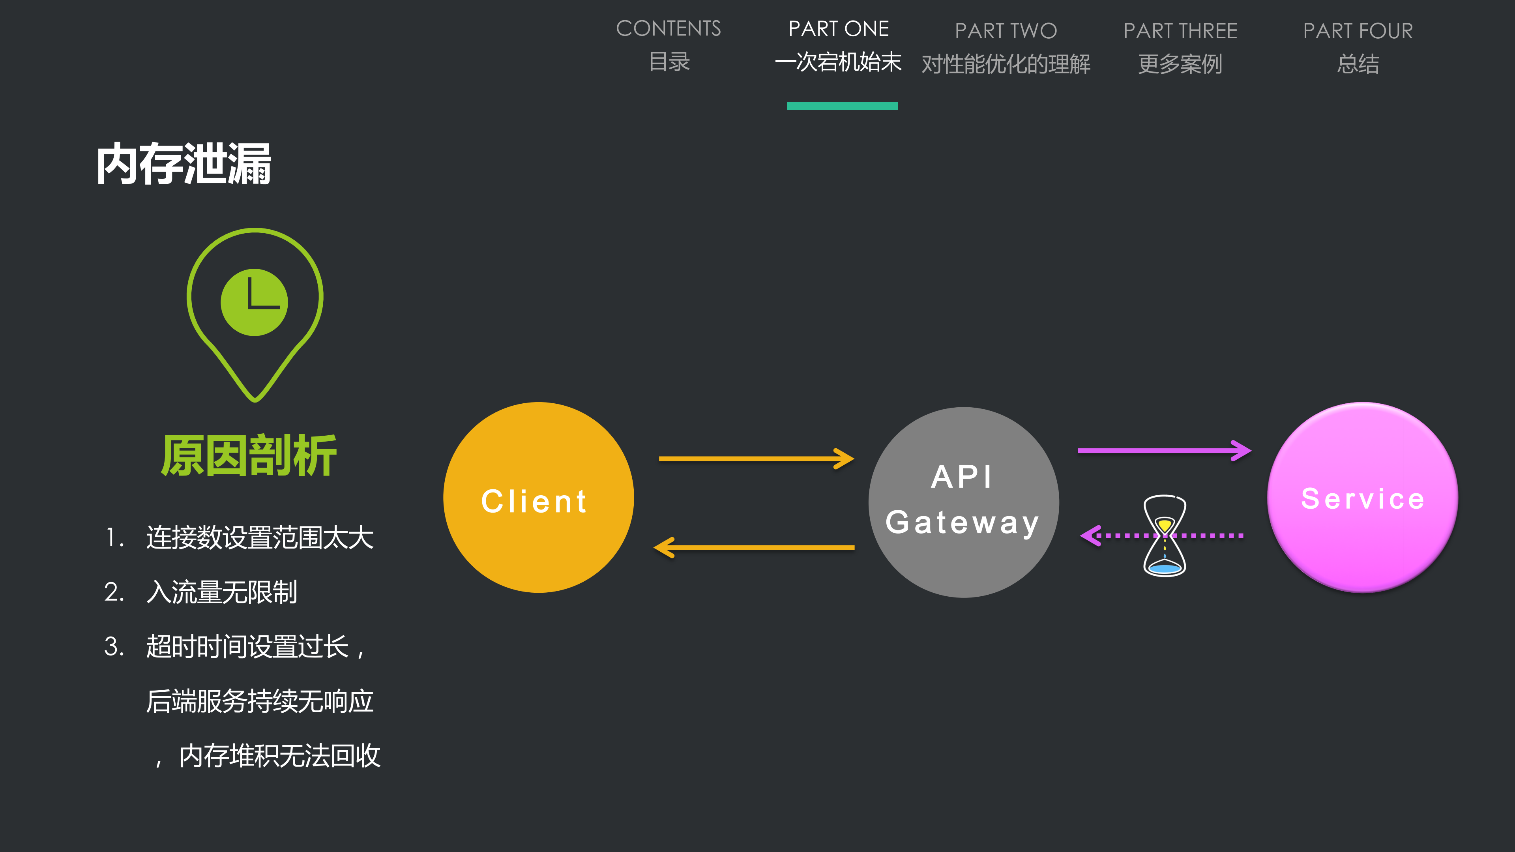
Task: Select list item 入流量无限制
Action: click(222, 592)
